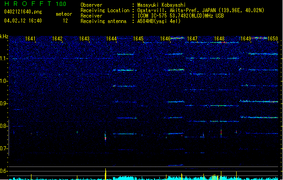Click the 1650 time axis marker
This screenshot has width=283, height=180.
[273, 39]
